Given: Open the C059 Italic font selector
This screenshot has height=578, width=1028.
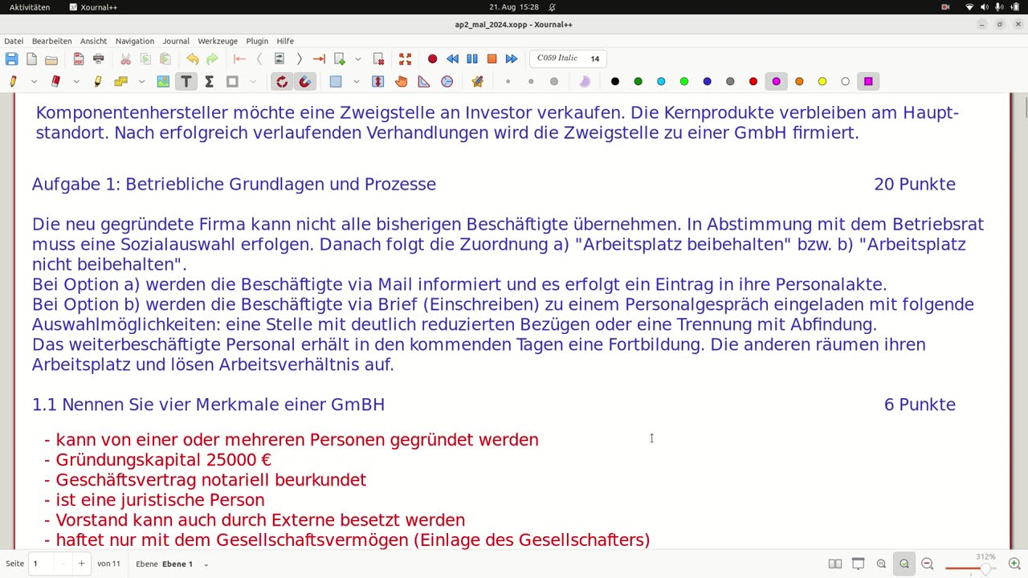Looking at the screenshot, I should coord(568,59).
